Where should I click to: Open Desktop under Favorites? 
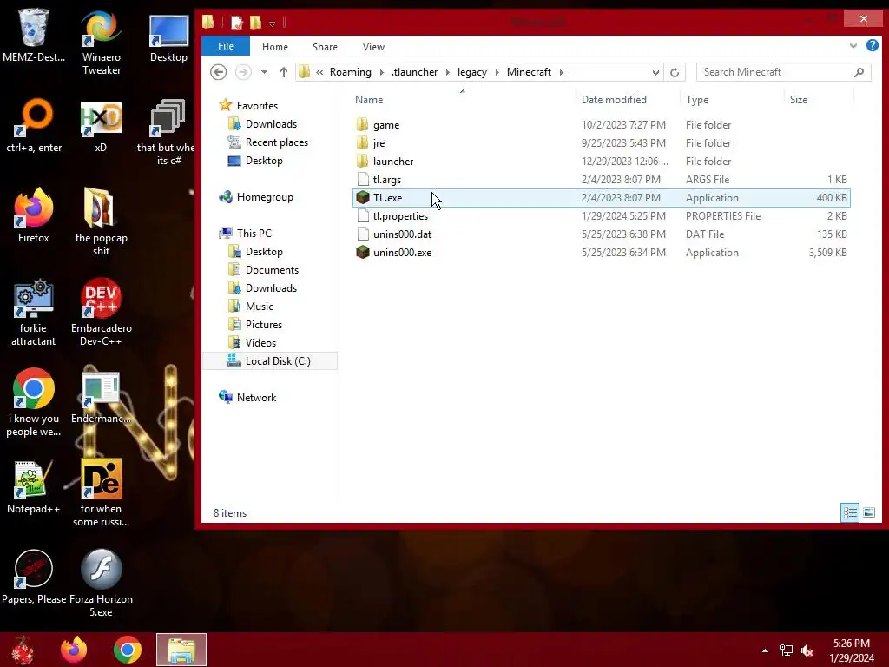(264, 161)
